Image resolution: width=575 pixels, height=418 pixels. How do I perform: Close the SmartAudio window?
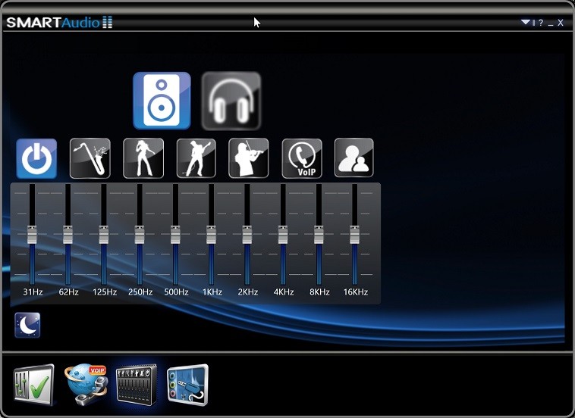[x=561, y=23]
